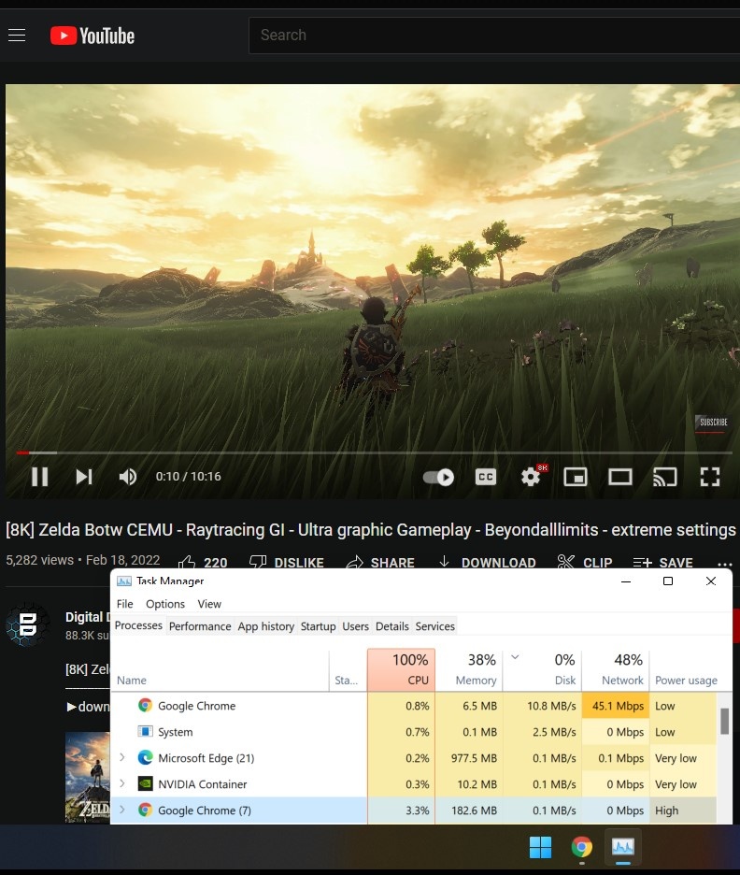Click in the YouTube search field
The image size is (740, 875).
486,36
